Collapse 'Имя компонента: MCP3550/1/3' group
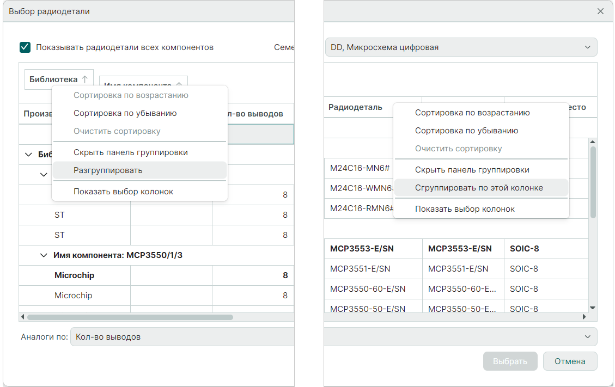The height and width of the screenshot is (387, 615). (44, 255)
